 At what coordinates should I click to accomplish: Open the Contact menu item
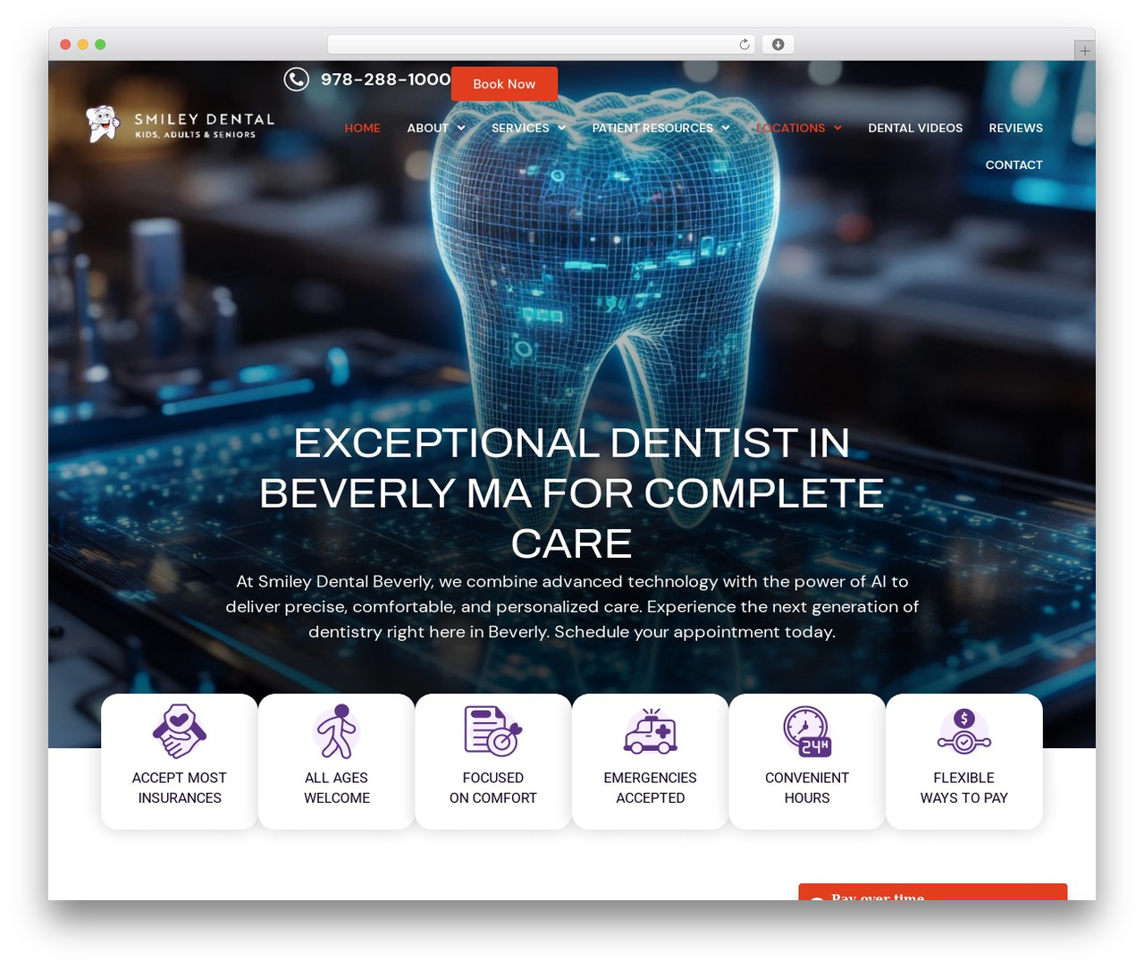click(1014, 164)
